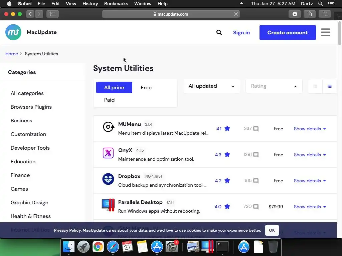Open the All updated dropdown

click(211, 86)
